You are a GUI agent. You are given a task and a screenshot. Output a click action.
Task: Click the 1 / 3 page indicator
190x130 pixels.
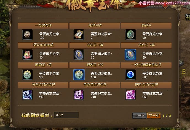coord(167,116)
